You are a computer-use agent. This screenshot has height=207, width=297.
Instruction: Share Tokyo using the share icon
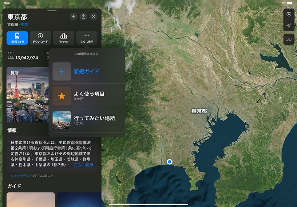pos(83,16)
